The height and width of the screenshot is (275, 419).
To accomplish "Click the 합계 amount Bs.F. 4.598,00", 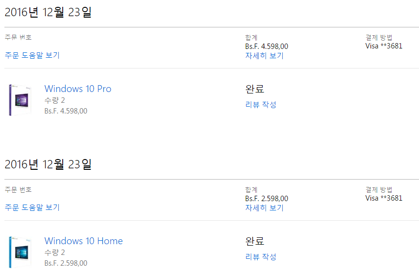I will pos(267,46).
